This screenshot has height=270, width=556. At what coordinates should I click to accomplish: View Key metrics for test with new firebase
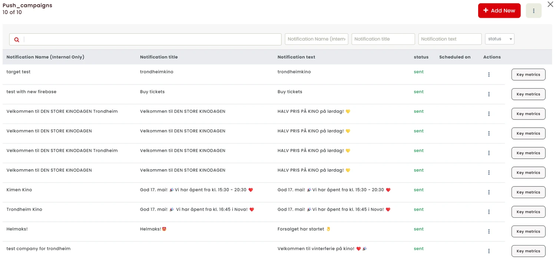point(528,94)
